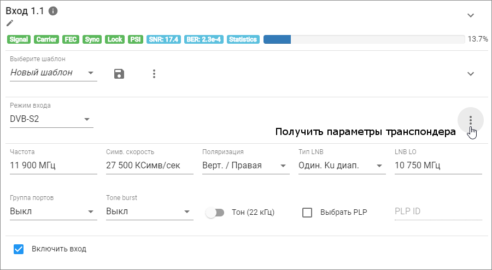492x270 pixels.
Task: Click the Вход 1.1 title text
Action: (25, 11)
